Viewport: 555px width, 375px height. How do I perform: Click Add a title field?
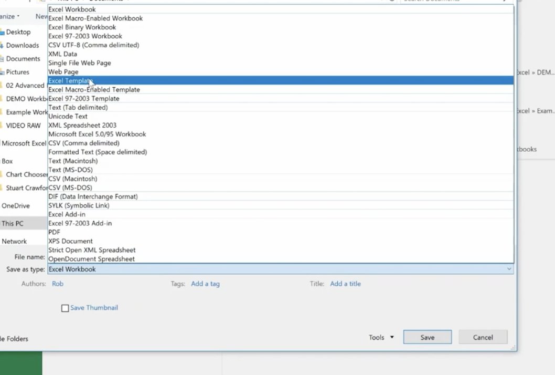pos(346,284)
